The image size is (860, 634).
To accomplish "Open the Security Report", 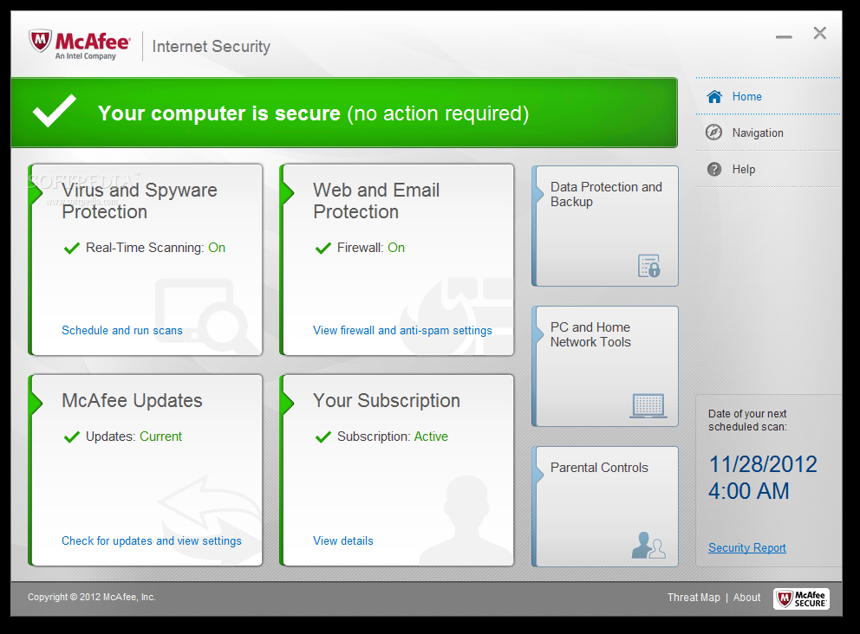I will click(746, 547).
